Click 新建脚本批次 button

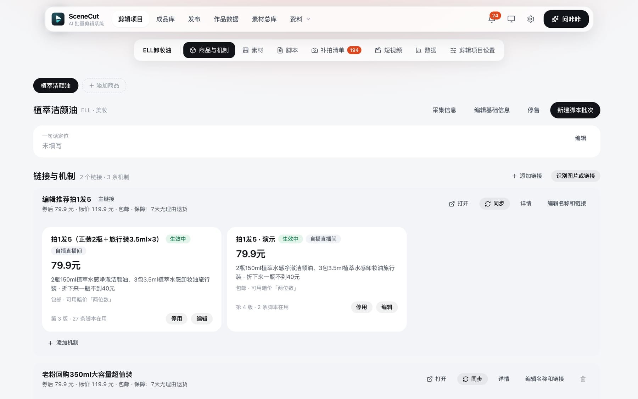click(x=575, y=110)
